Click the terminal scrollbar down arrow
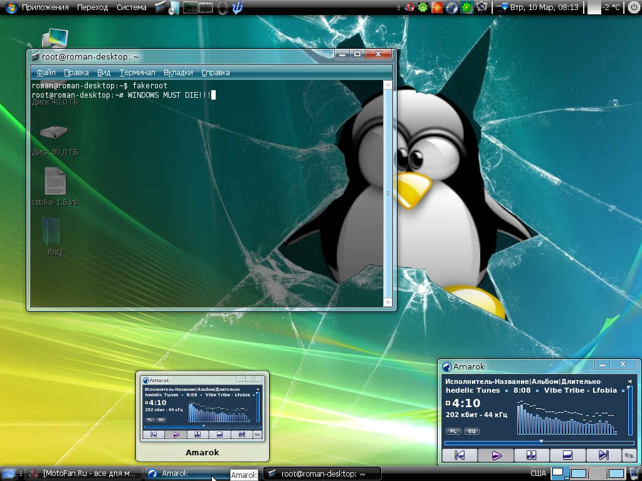The height and width of the screenshot is (481, 642). coord(387,303)
